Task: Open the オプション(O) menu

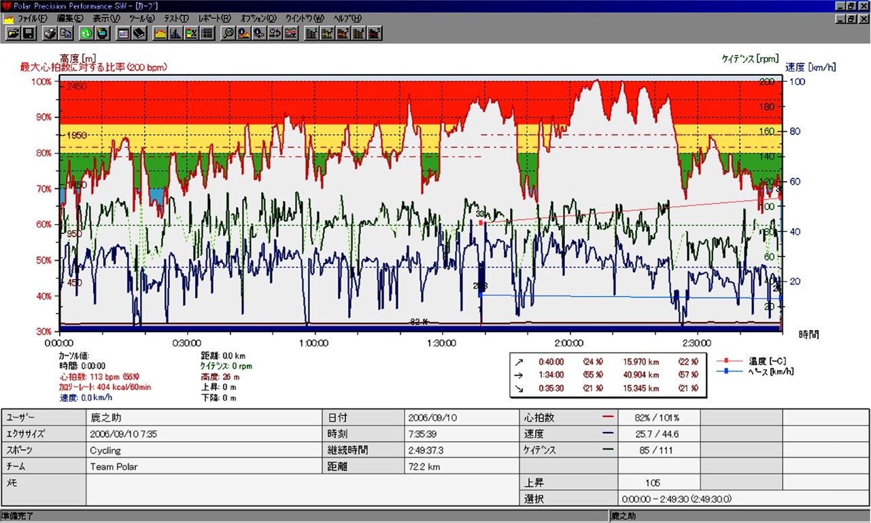Action: (258, 18)
